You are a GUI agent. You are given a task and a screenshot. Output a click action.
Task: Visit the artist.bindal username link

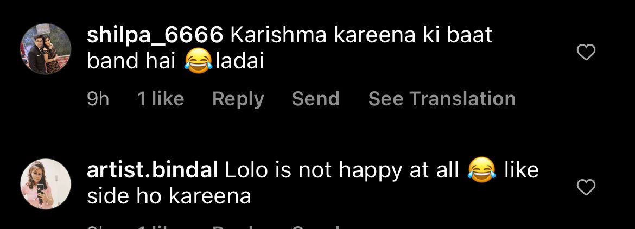(x=153, y=170)
